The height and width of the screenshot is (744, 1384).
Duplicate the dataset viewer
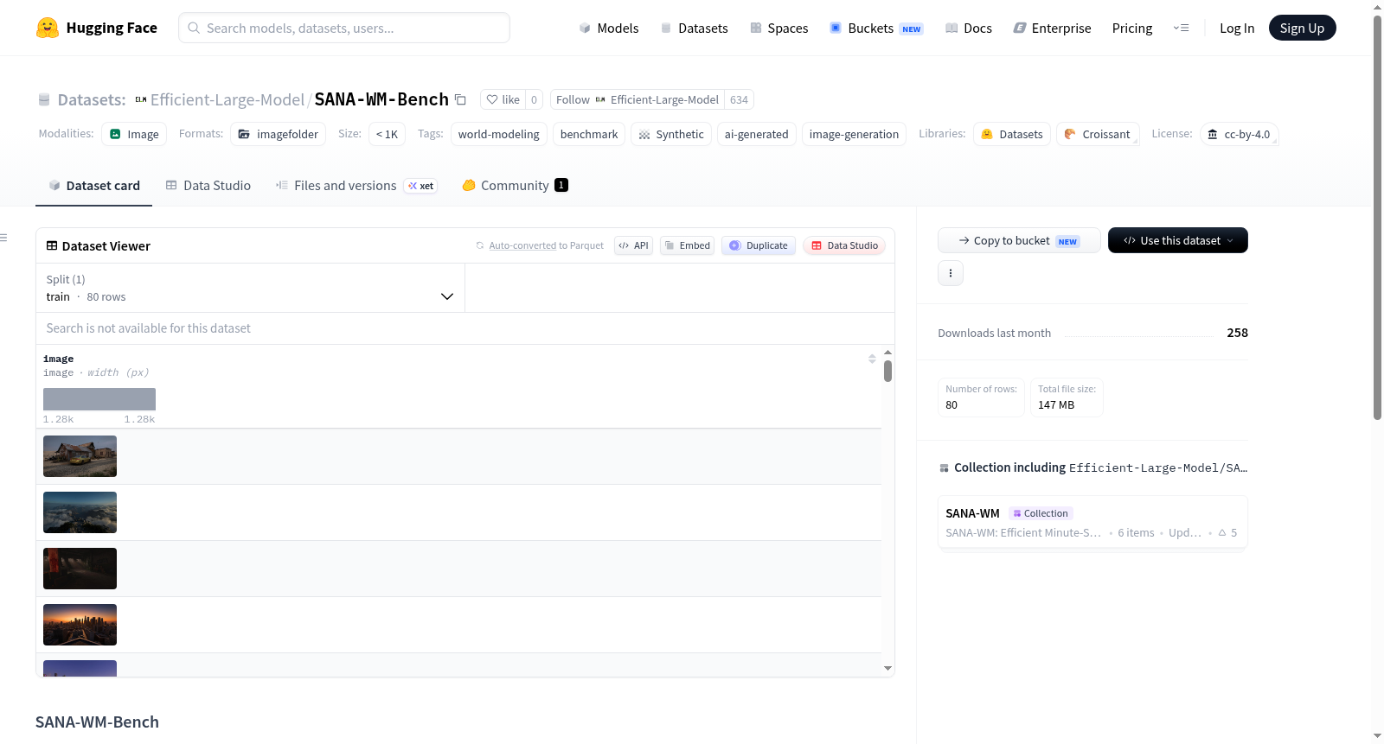[x=759, y=245]
